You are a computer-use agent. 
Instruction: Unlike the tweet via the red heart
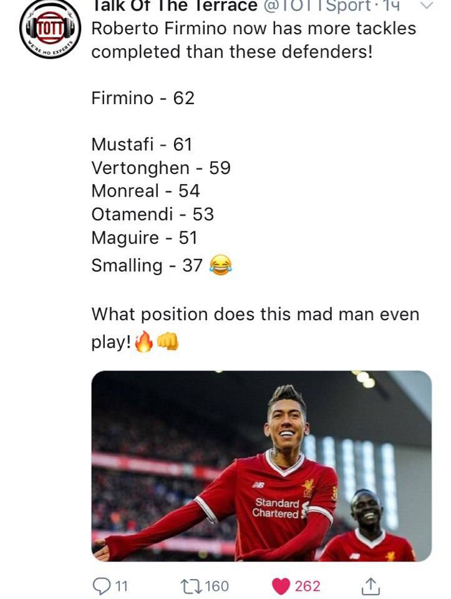pyautogui.click(x=281, y=586)
